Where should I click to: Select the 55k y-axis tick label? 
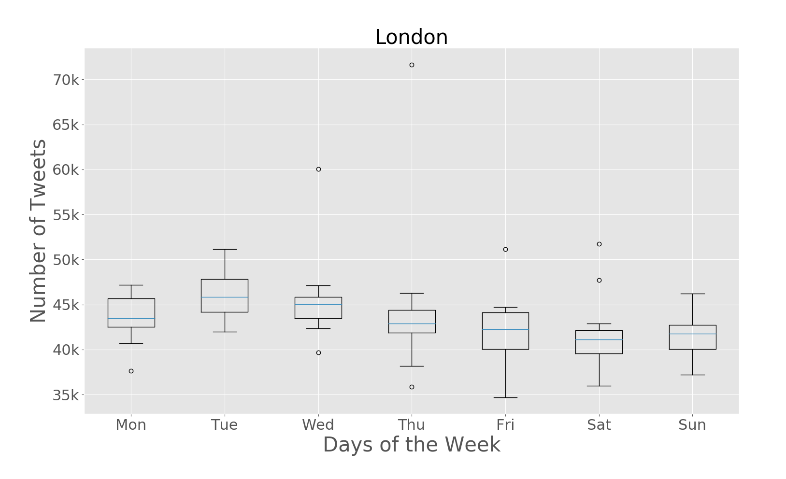coord(65,215)
